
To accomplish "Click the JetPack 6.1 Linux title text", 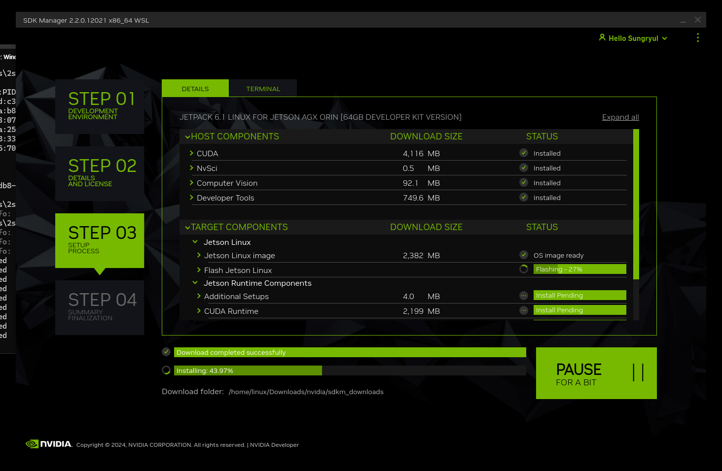I will pos(321,117).
